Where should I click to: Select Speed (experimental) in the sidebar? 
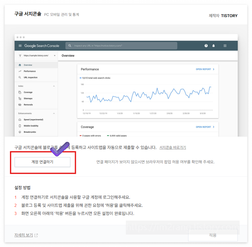pyautogui.click(x=36, y=119)
